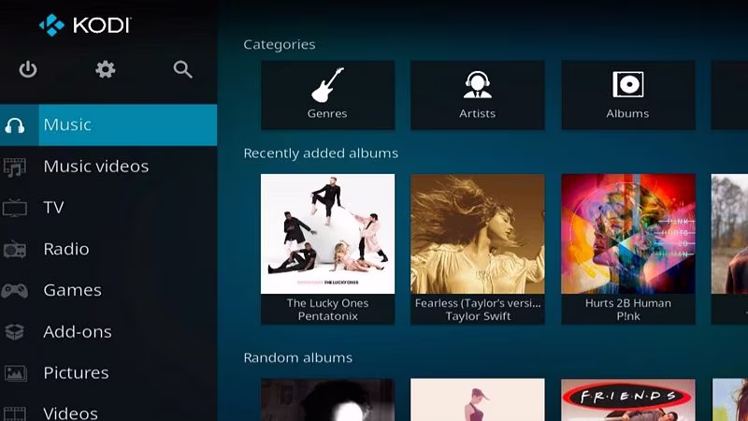Click the Pictures landscape icon

point(15,373)
